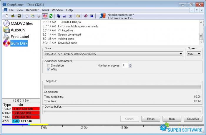Screen dimensions: 206x135
Task: Click the Total time 00:44 value
Action: tap(197, 101)
